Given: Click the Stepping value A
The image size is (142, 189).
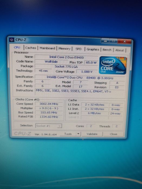Looking at the screenshot, I should click(x=117, y=83).
